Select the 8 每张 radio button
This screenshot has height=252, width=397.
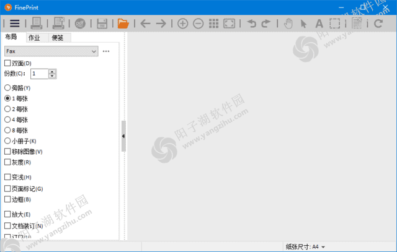(x=7, y=130)
